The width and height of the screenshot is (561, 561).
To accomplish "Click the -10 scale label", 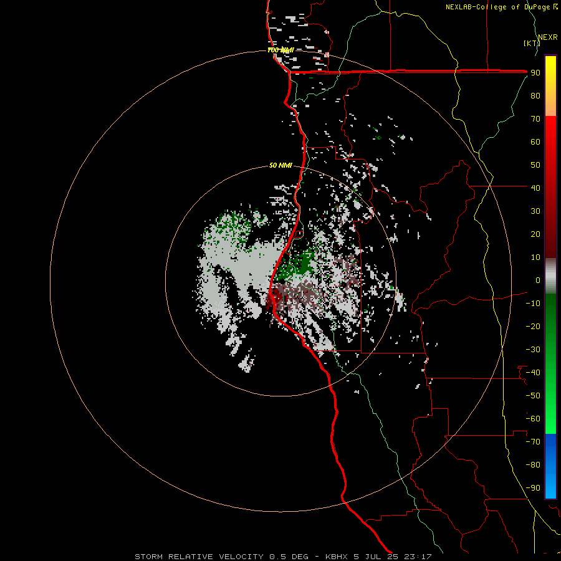I will pyautogui.click(x=533, y=304).
